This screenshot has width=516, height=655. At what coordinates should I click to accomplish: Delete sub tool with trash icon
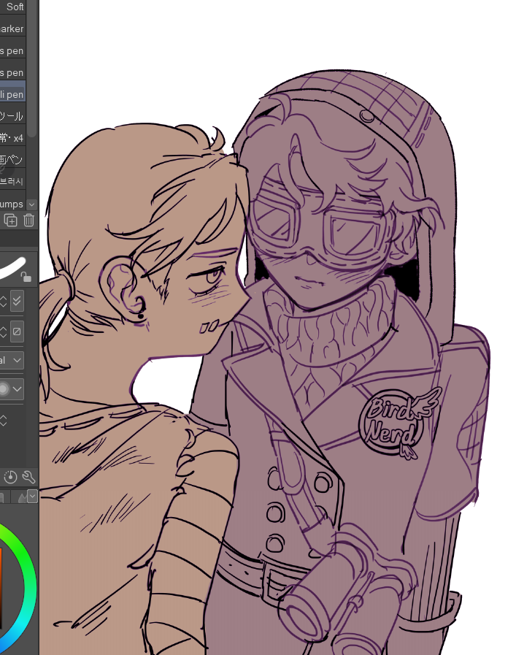click(x=28, y=220)
